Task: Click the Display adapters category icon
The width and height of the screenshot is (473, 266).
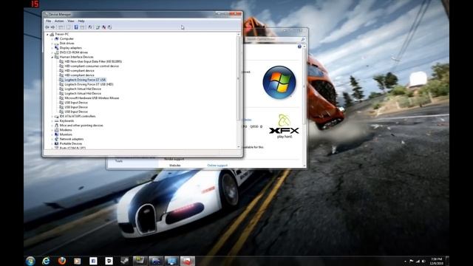Action: point(56,48)
